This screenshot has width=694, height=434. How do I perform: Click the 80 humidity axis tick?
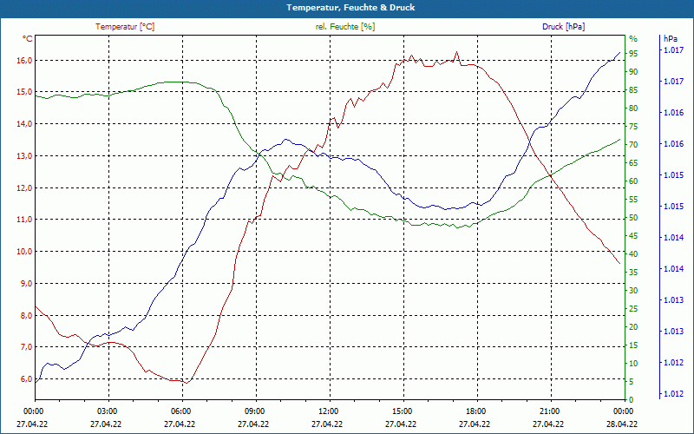coord(633,108)
